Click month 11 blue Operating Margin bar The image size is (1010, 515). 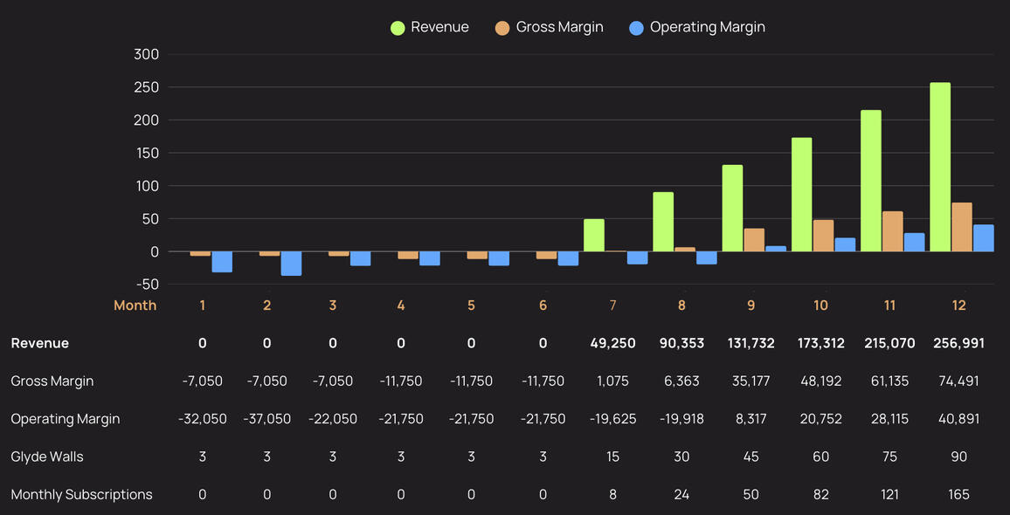914,242
